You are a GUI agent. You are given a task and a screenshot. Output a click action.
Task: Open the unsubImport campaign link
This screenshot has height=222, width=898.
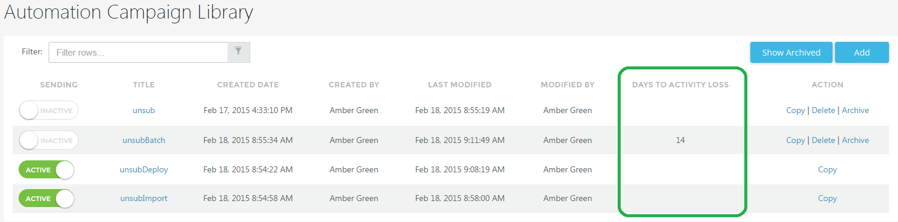(x=144, y=199)
